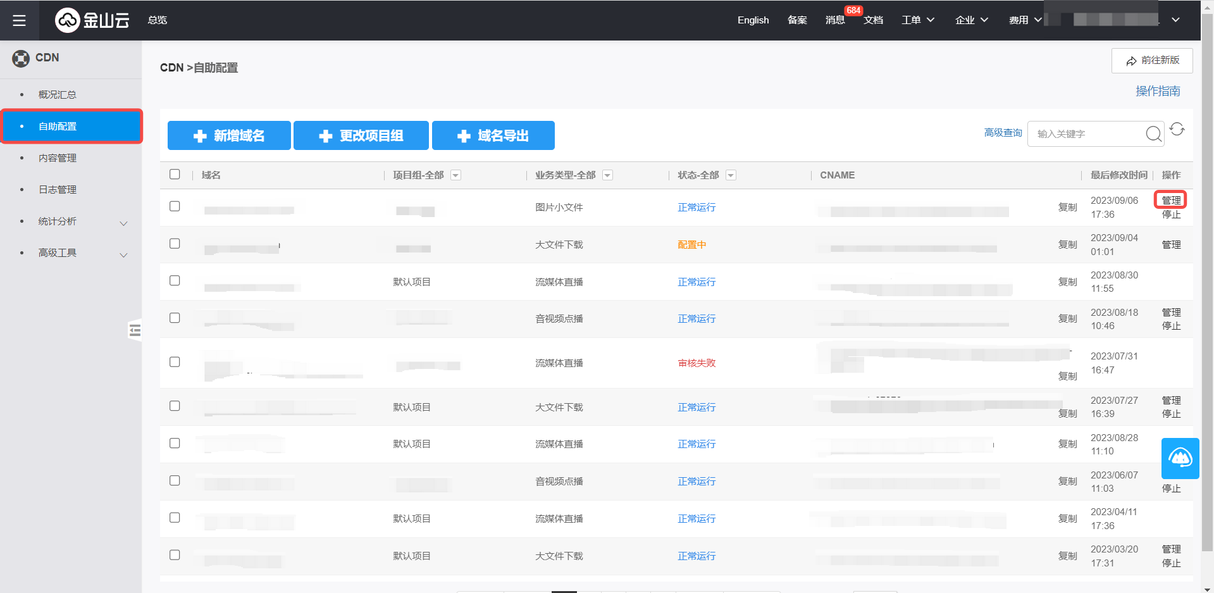The width and height of the screenshot is (1214, 593).
Task: Go to 内容管理 in sidebar
Action: (x=58, y=158)
